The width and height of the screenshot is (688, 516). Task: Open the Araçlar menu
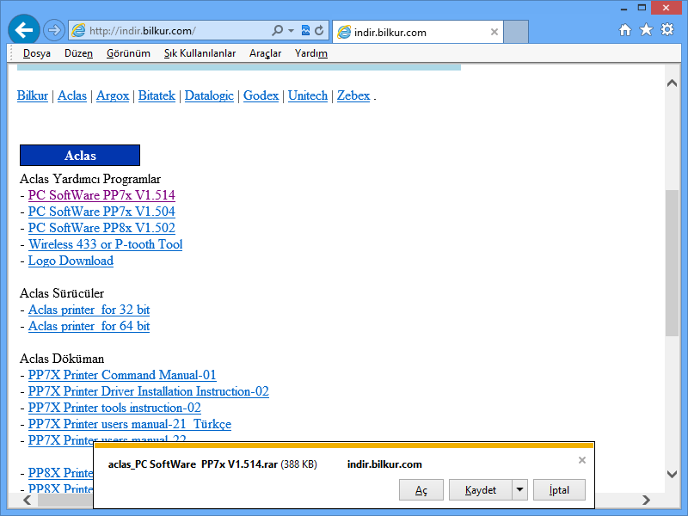[265, 53]
